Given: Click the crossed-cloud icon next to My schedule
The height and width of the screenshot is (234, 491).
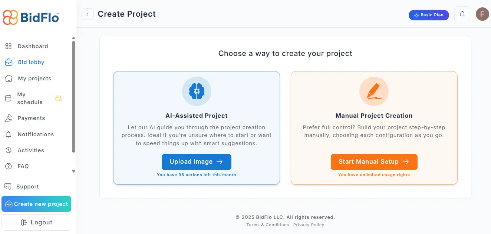Looking at the screenshot, I should coord(59,98).
